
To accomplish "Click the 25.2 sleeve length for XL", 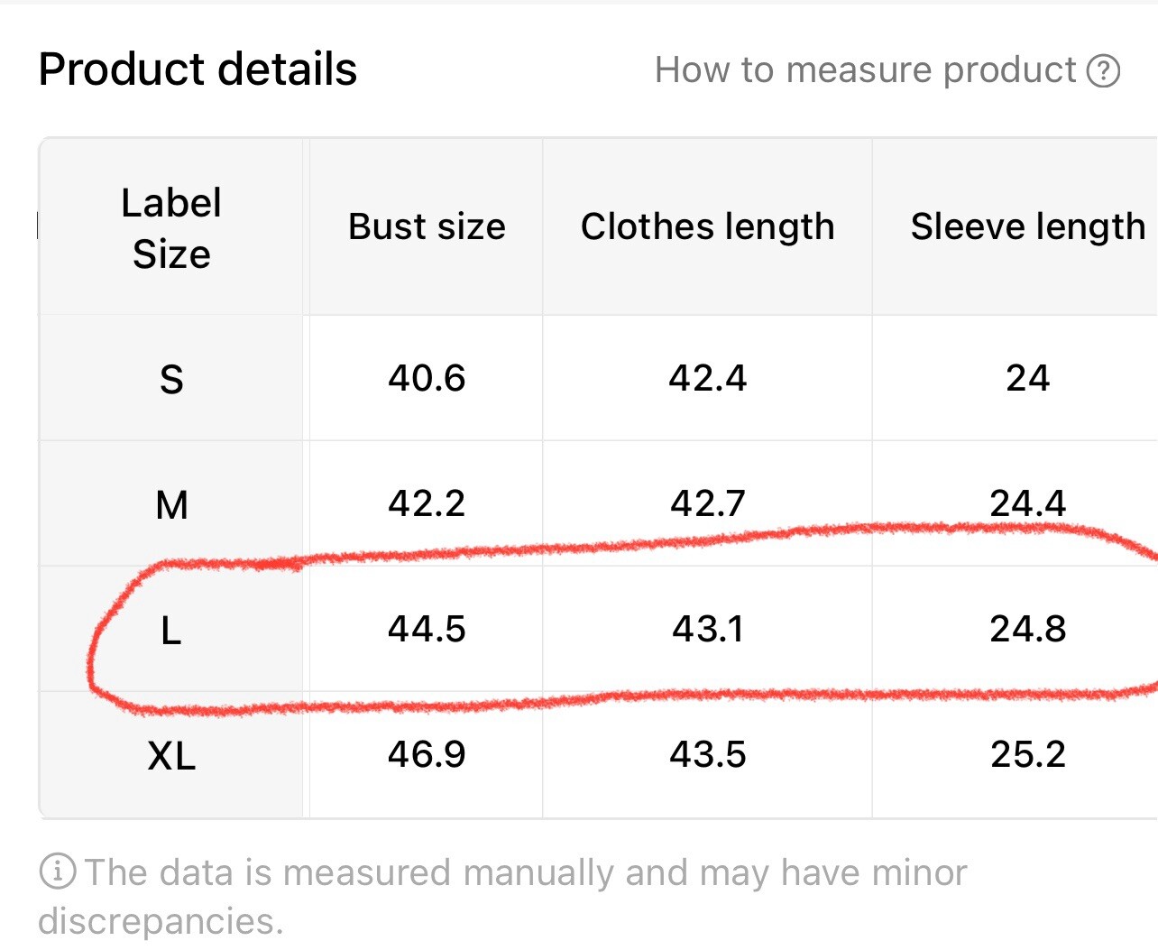I will [x=1028, y=754].
